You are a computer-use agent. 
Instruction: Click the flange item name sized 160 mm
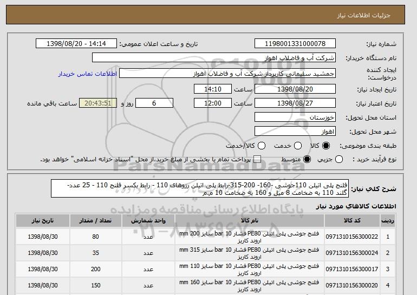tap(249, 286)
